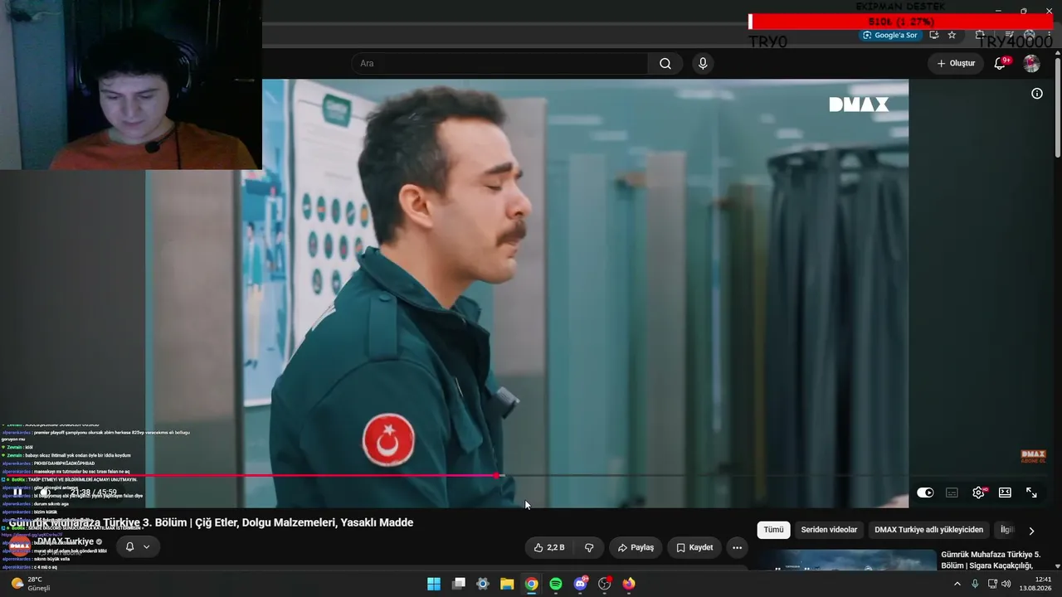1062x597 pixels.
Task: Switch to Chrome on the taskbar
Action: 531,584
